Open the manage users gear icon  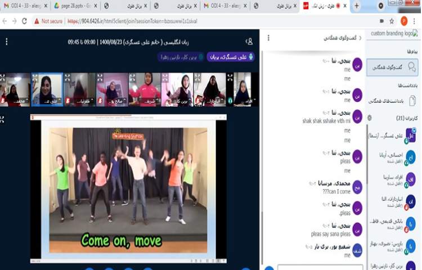(370, 118)
